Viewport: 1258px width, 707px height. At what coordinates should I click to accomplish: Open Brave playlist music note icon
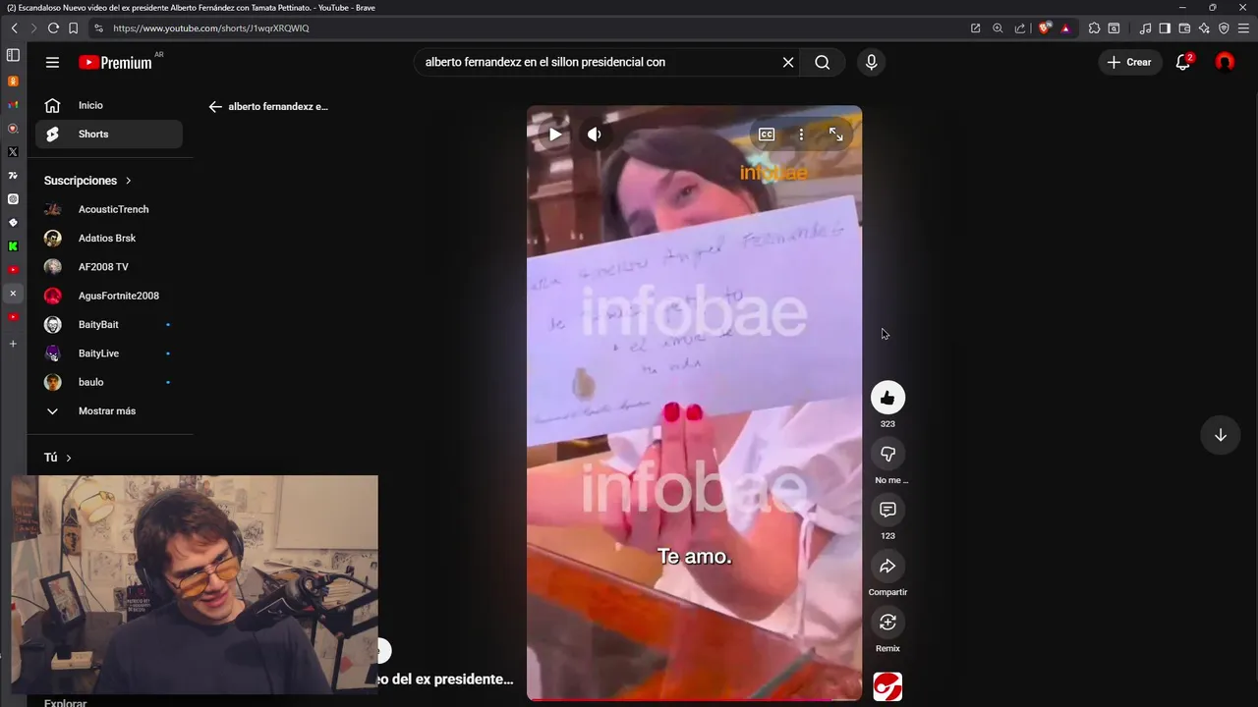[1145, 28]
